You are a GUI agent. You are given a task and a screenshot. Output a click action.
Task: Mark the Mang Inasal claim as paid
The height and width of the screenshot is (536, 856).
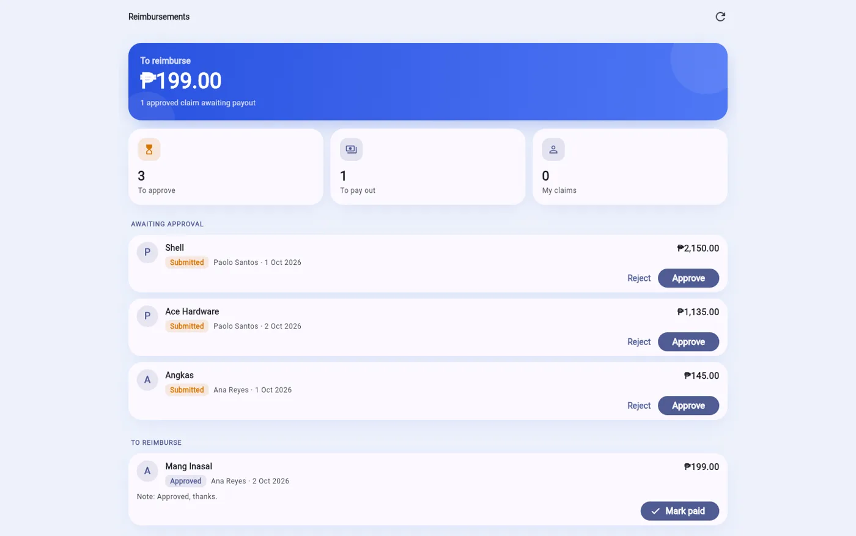pos(680,511)
